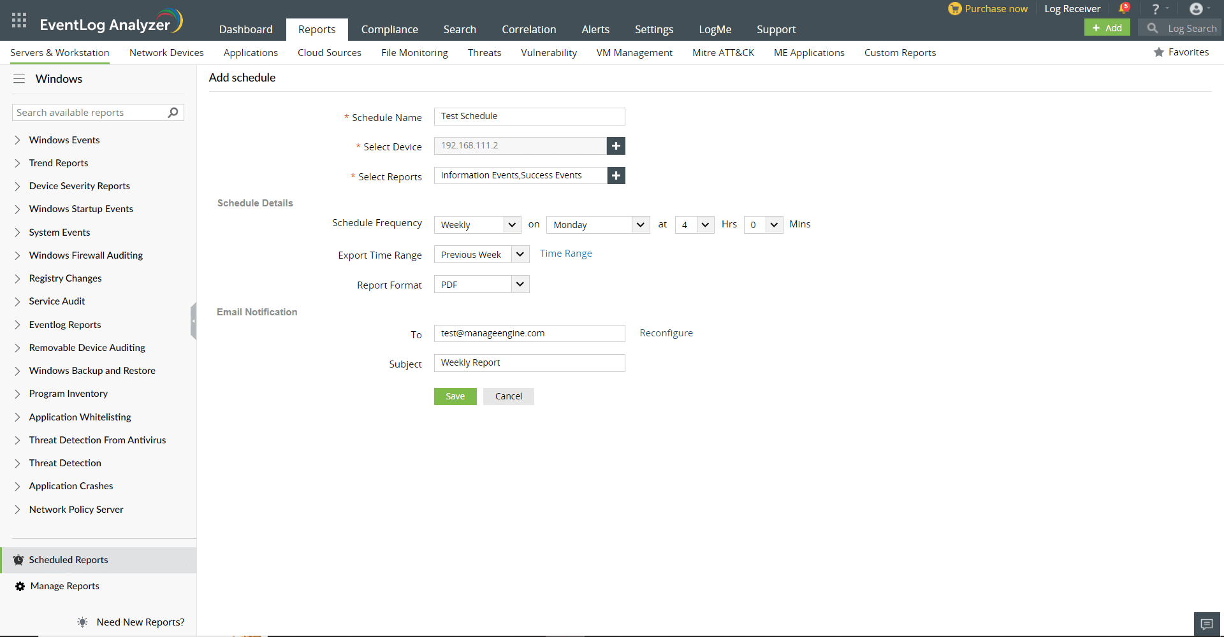1224x637 pixels.
Task: Open the Custom Reports sub-tab
Action: [900, 53]
